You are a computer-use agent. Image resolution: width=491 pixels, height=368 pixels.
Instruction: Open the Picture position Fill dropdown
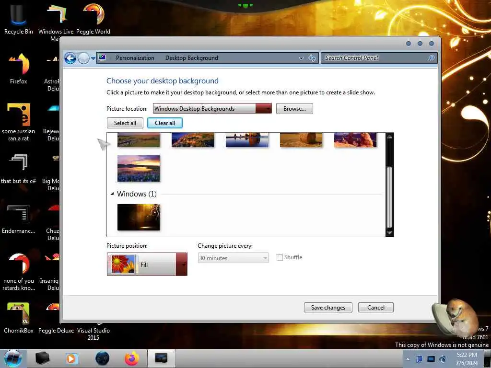(x=147, y=264)
